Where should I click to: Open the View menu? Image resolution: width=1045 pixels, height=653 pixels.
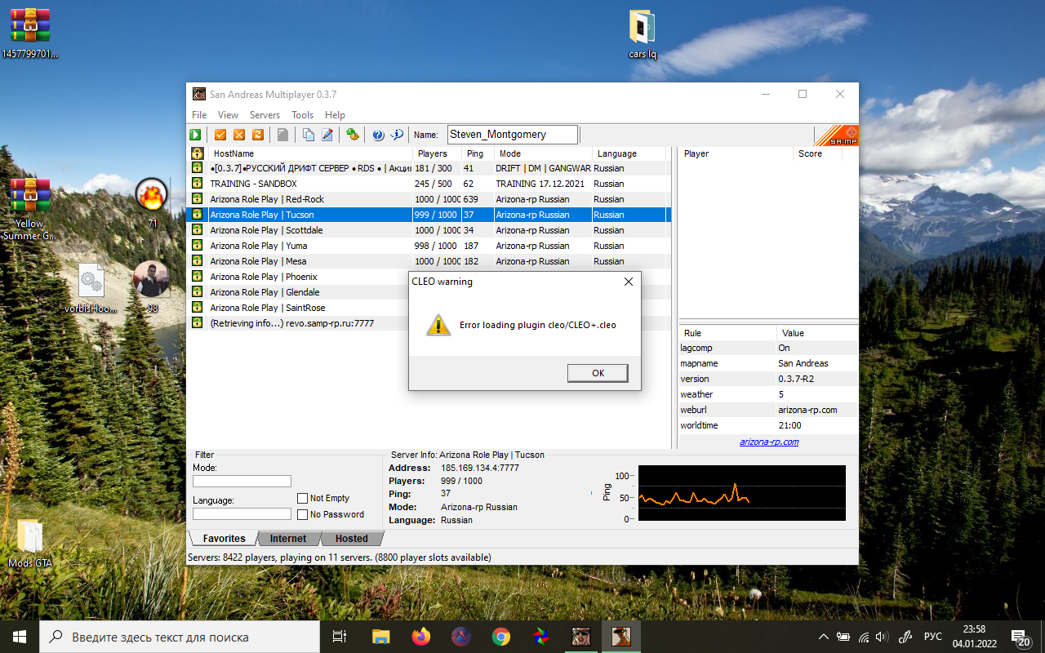click(229, 115)
